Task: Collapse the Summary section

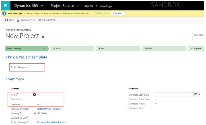Action: [6, 79]
